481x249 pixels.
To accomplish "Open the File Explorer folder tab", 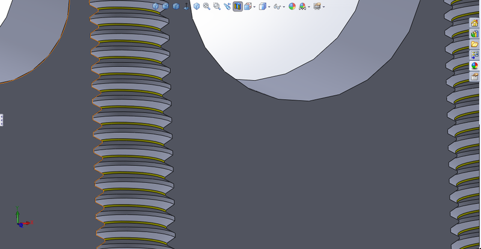I will pos(474,45).
